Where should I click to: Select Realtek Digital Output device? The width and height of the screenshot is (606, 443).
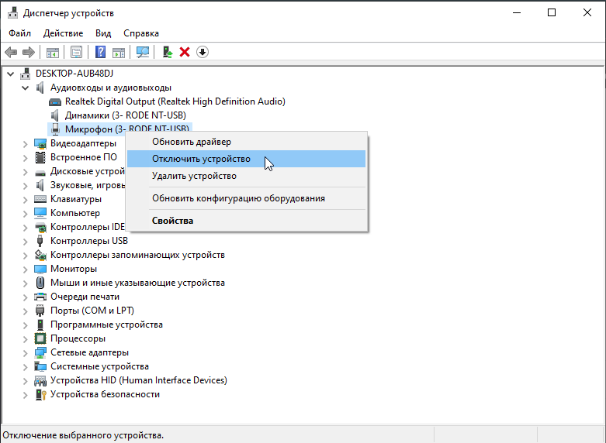[175, 101]
